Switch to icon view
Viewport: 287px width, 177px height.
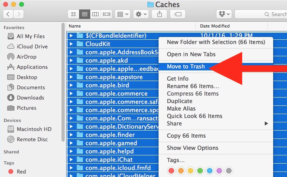coord(74,14)
